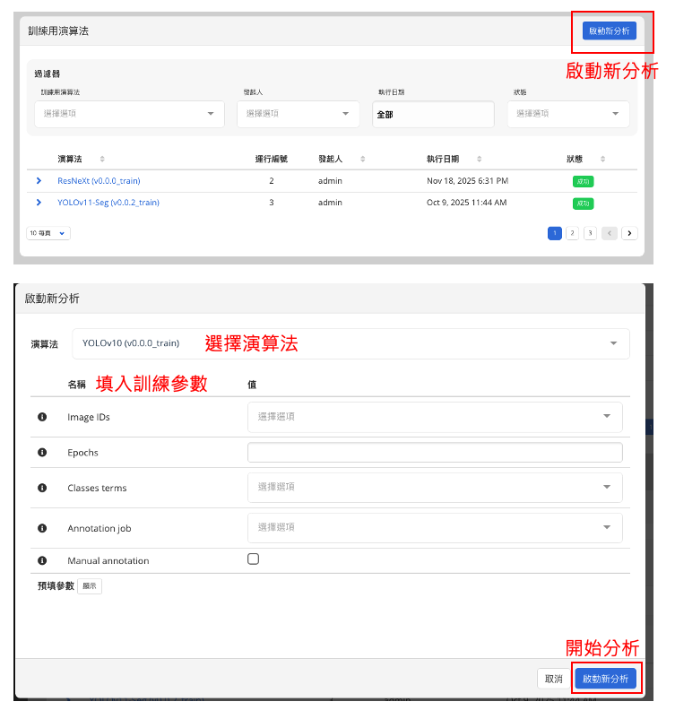Go to page 3 of results
Image resolution: width=675 pixels, height=719 pixels.
(590, 233)
